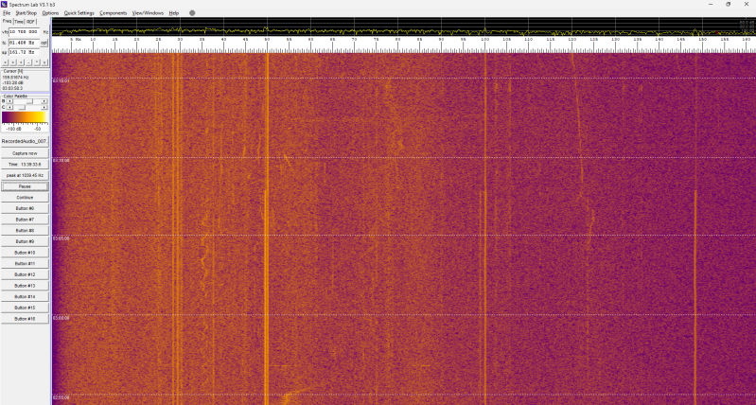Click Button #6
This screenshot has height=405, width=756.
click(25, 208)
